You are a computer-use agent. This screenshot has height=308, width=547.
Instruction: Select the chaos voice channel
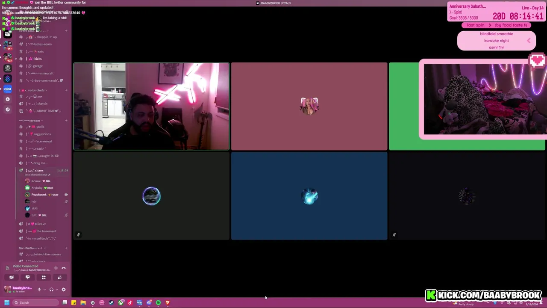coord(43,170)
